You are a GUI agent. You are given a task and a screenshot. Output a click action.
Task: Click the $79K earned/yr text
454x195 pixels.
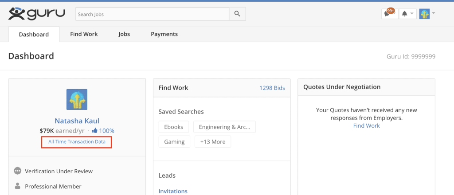pos(62,131)
